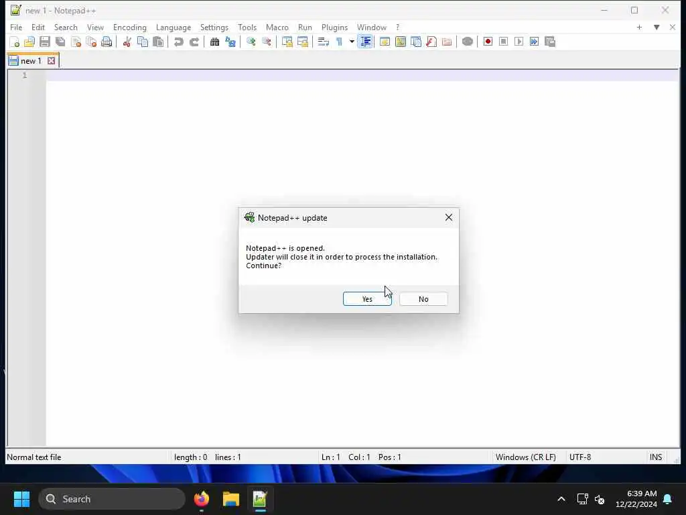This screenshot has height=515, width=686.
Task: Toggle synchronize vertical scrolling icon
Action: 287,42
